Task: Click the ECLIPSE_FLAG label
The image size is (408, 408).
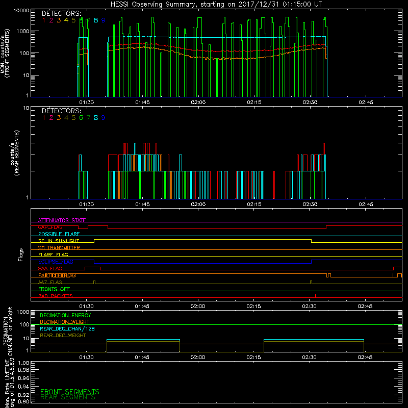Action: click(56, 262)
